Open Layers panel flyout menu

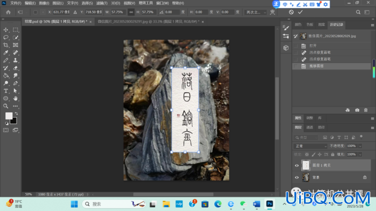click(x=372, y=128)
